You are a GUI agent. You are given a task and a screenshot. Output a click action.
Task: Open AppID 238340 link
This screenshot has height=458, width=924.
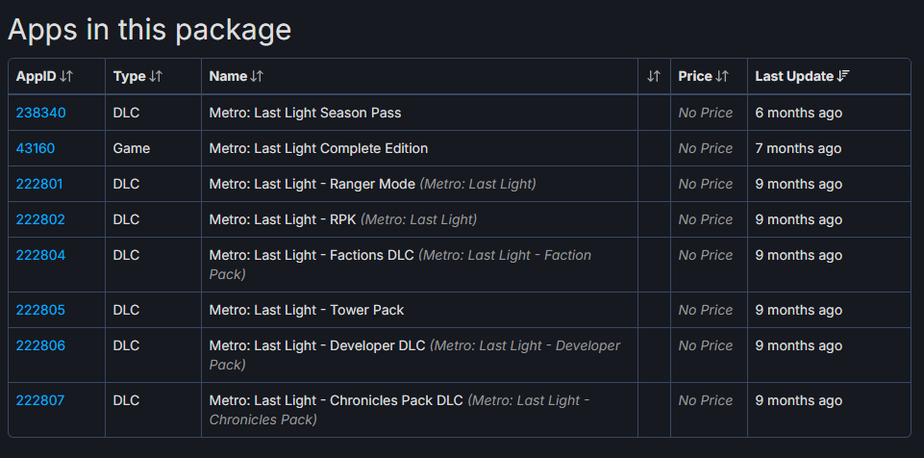pos(40,113)
